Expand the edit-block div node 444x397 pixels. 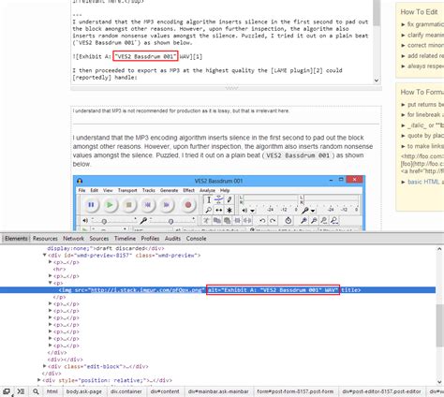44,366
